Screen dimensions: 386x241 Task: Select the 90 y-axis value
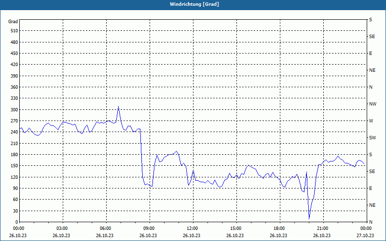[x=15, y=188]
